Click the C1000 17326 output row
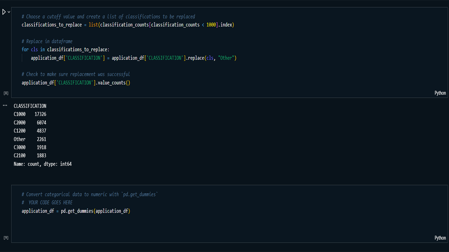The height and width of the screenshot is (252, 449). (30, 114)
